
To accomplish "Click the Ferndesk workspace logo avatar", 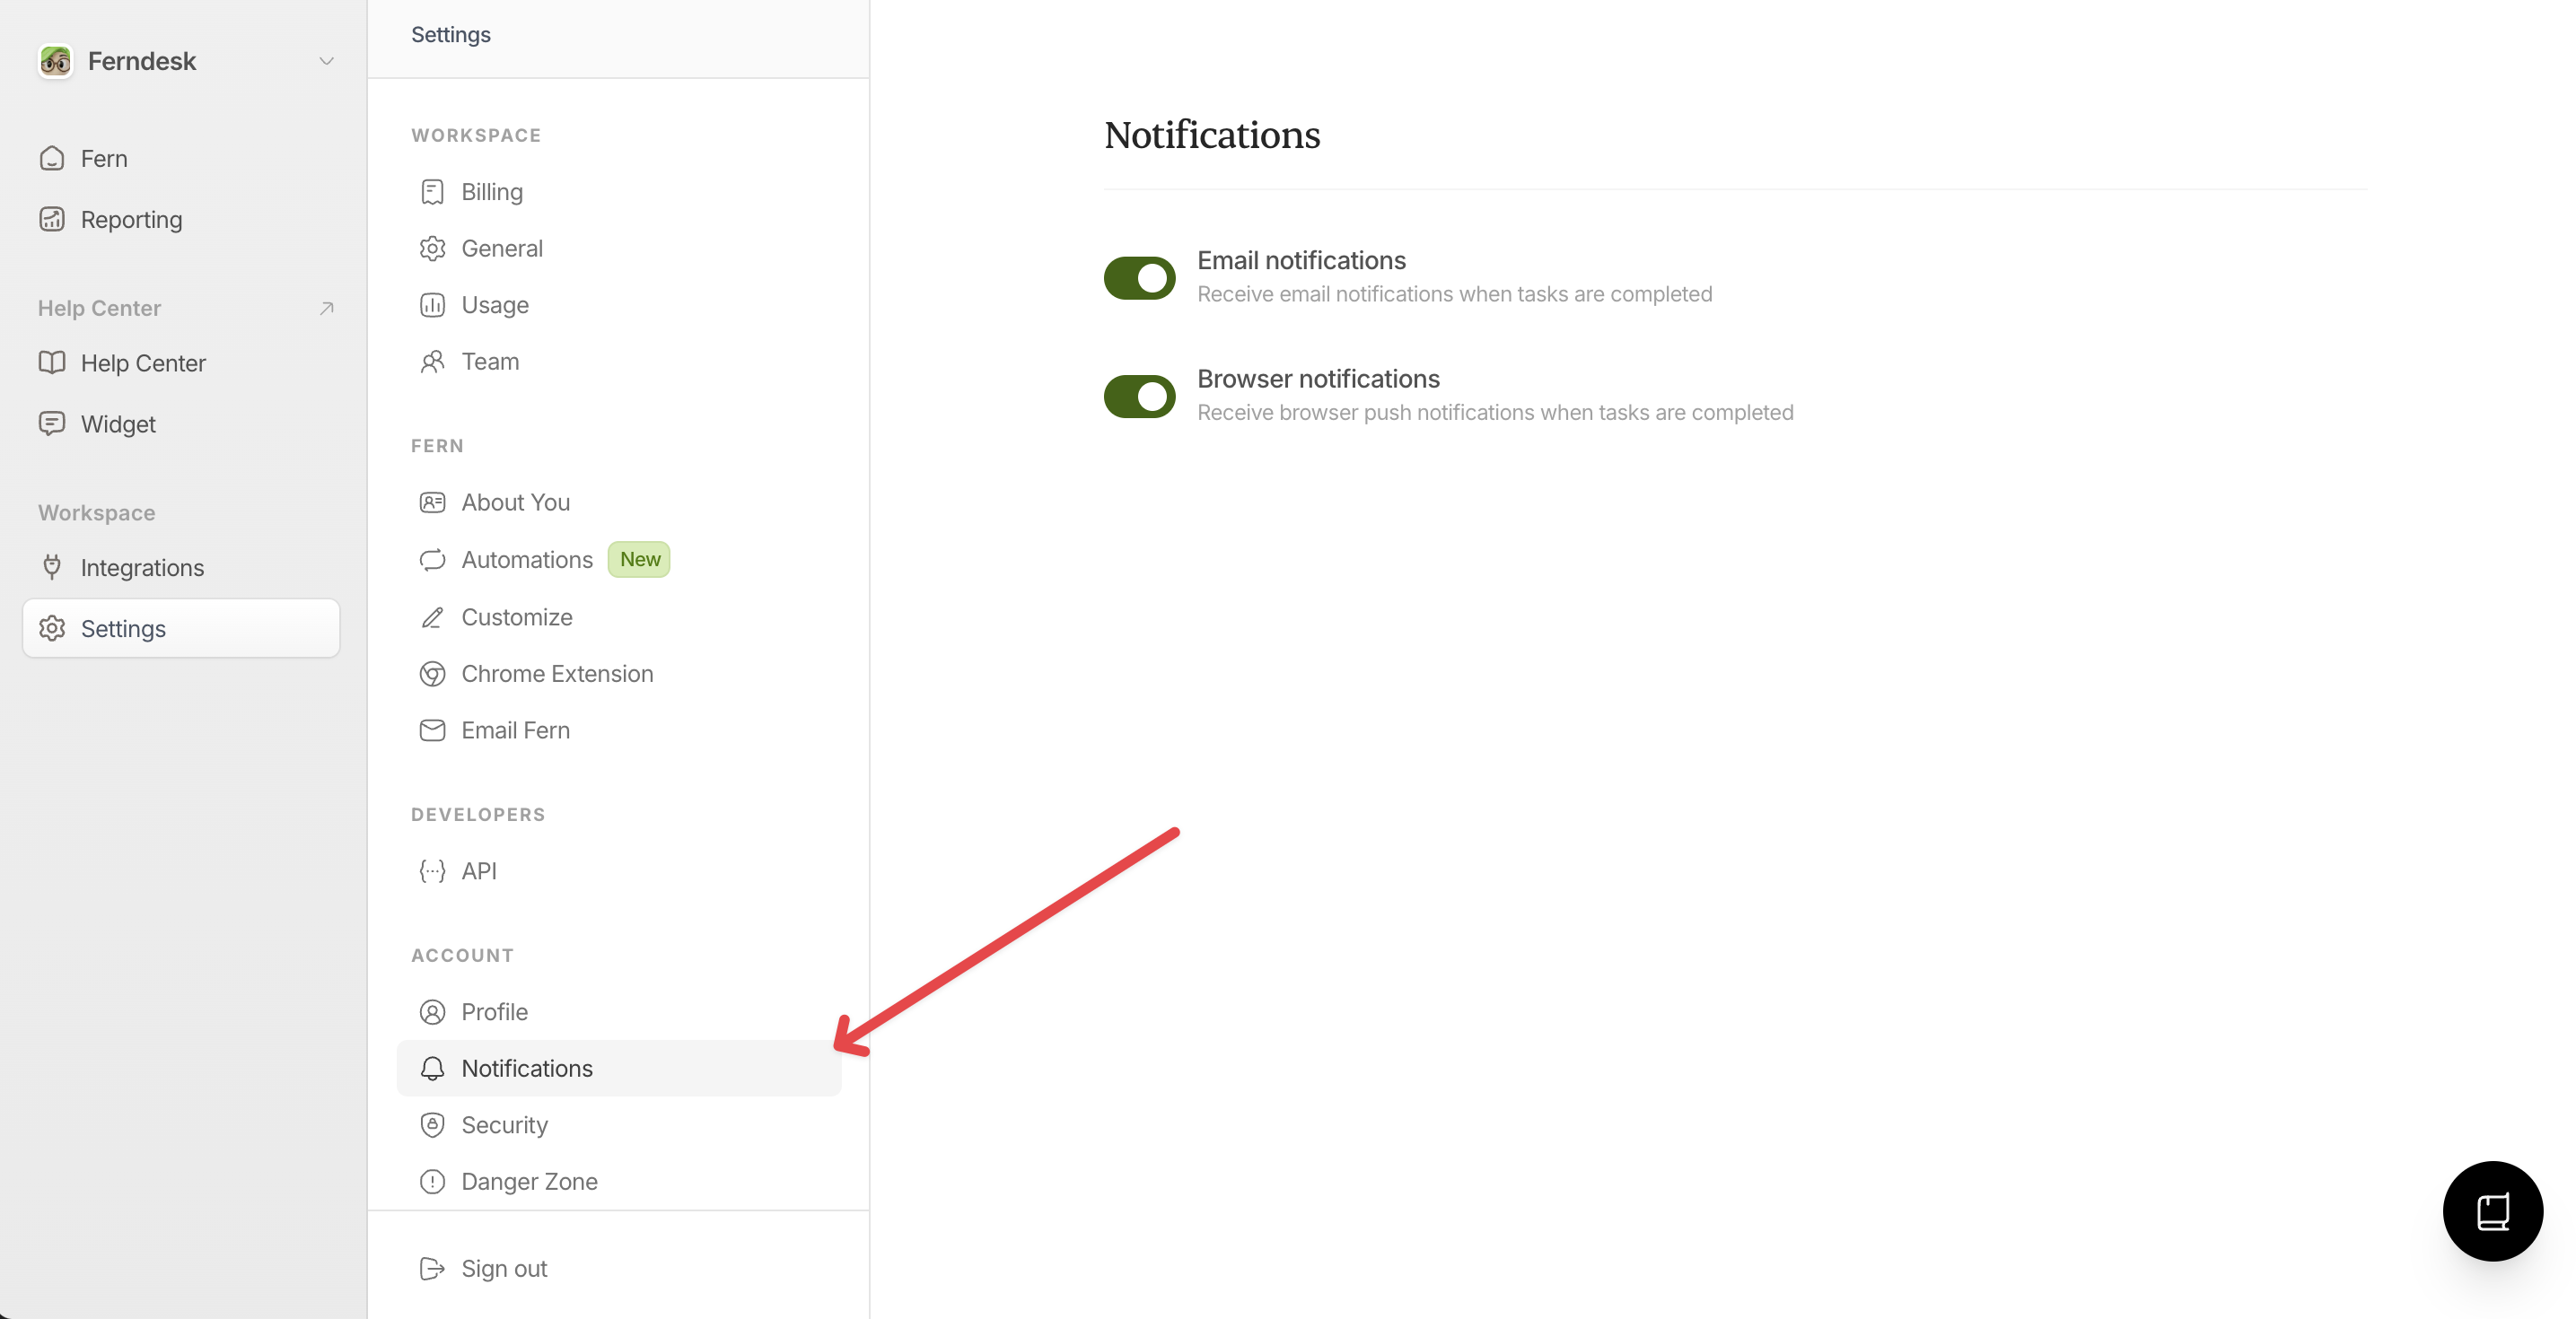I will pyautogui.click(x=55, y=61).
